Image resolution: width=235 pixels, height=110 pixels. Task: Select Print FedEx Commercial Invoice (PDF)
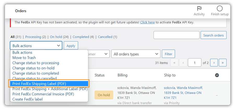point(43,94)
